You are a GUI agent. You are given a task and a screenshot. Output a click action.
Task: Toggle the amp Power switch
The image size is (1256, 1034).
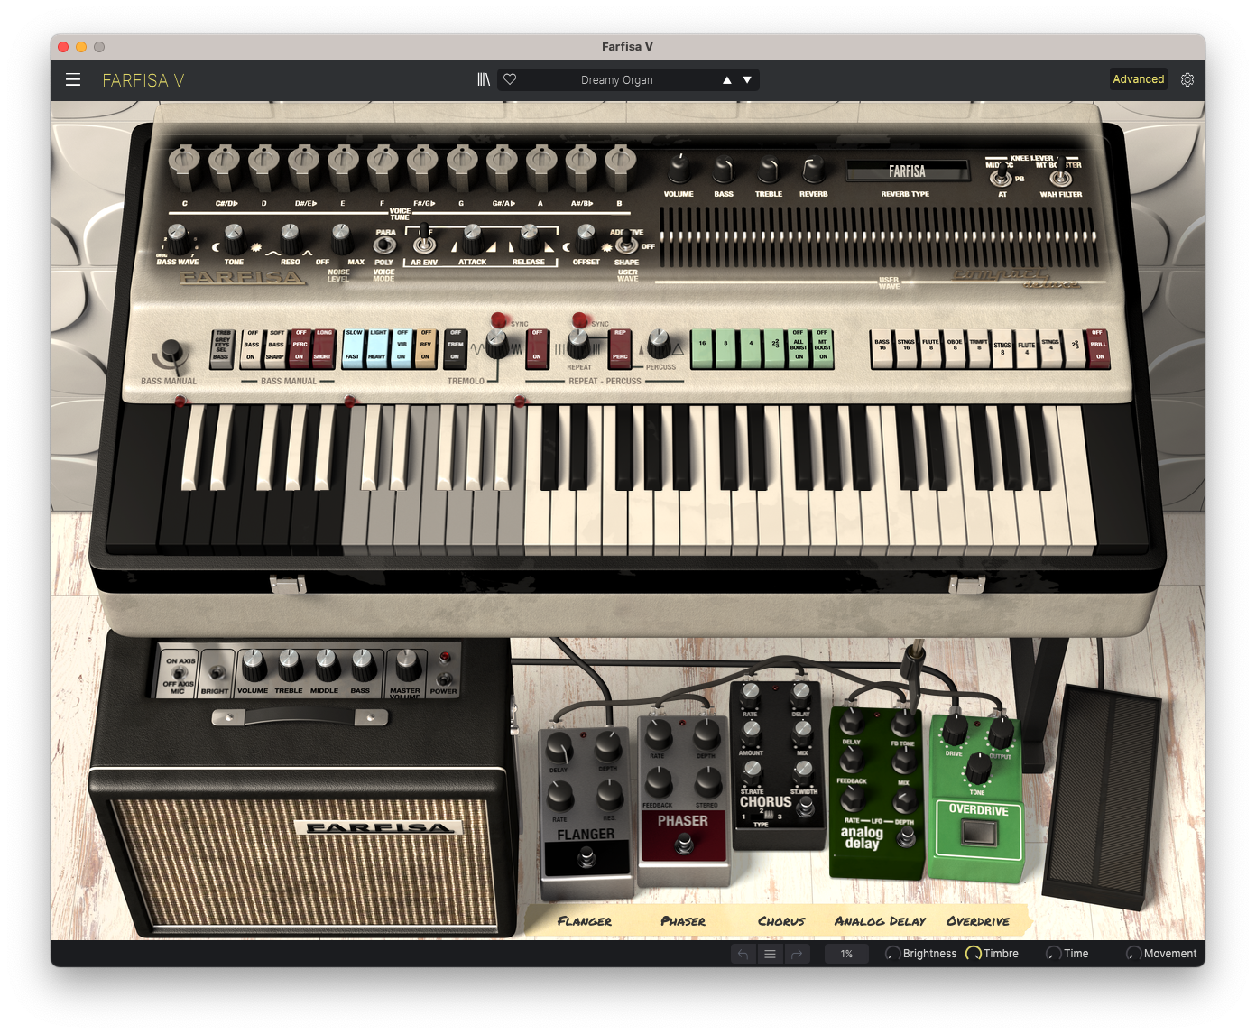coord(444,679)
